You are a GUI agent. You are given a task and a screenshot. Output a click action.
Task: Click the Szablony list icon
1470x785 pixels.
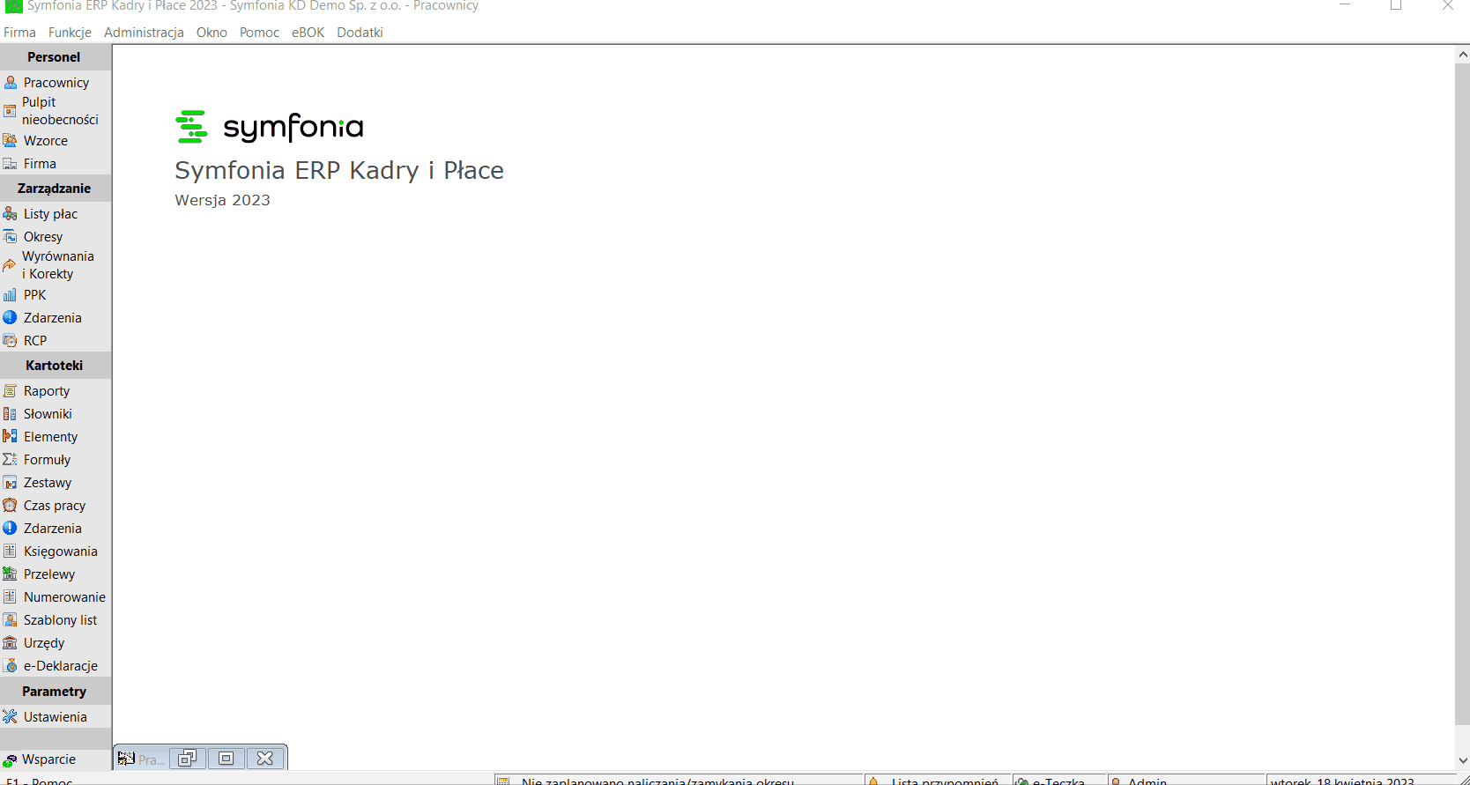click(11, 619)
